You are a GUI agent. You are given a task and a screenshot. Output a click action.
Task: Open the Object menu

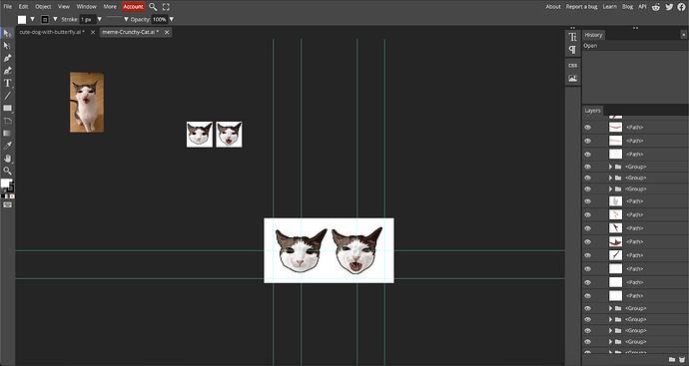[x=43, y=7]
